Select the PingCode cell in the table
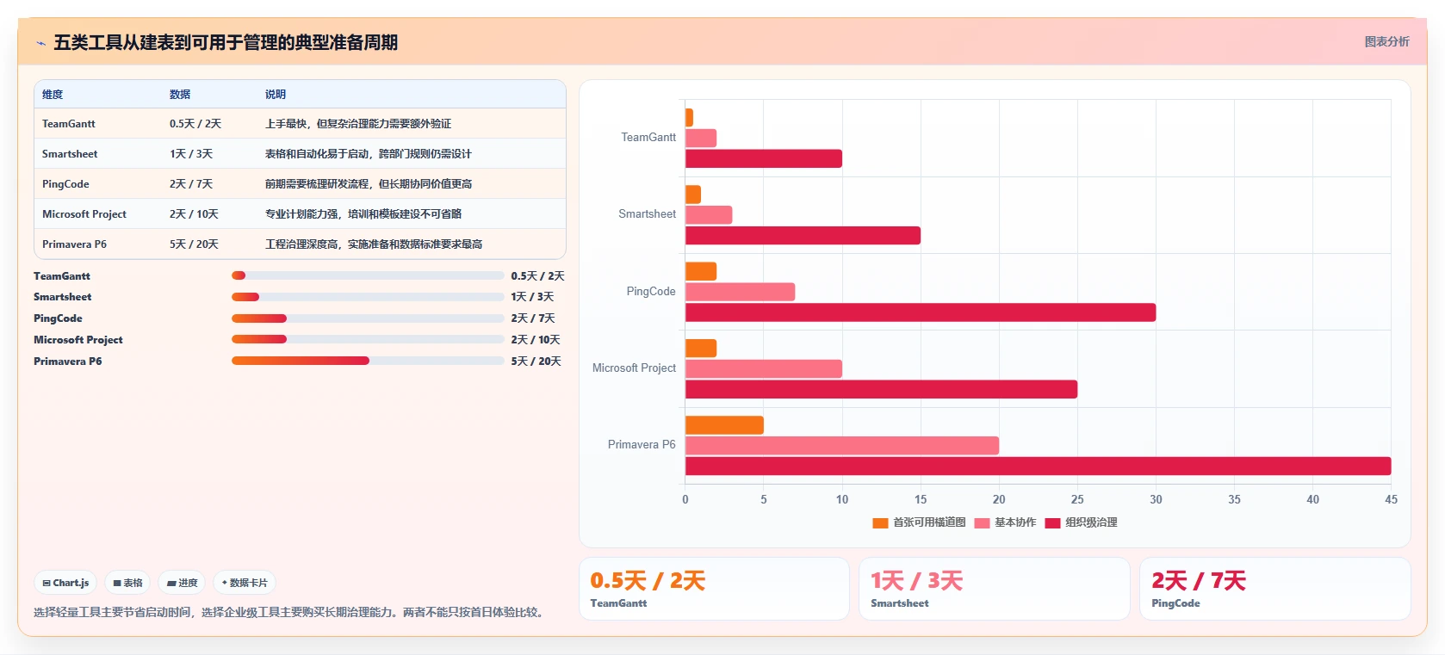1445x655 pixels. point(65,184)
